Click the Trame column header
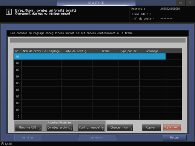 tap(106, 51)
